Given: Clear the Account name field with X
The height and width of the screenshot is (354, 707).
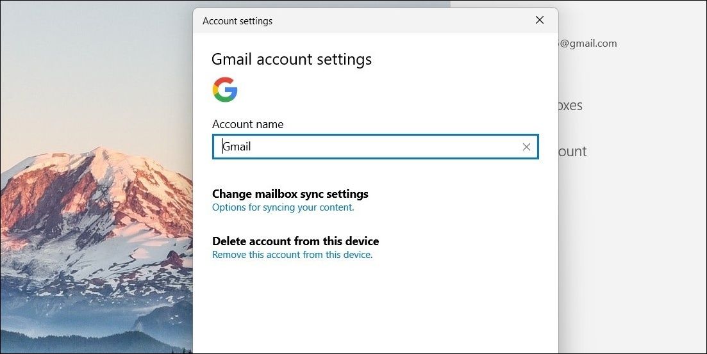Looking at the screenshot, I should (526, 147).
